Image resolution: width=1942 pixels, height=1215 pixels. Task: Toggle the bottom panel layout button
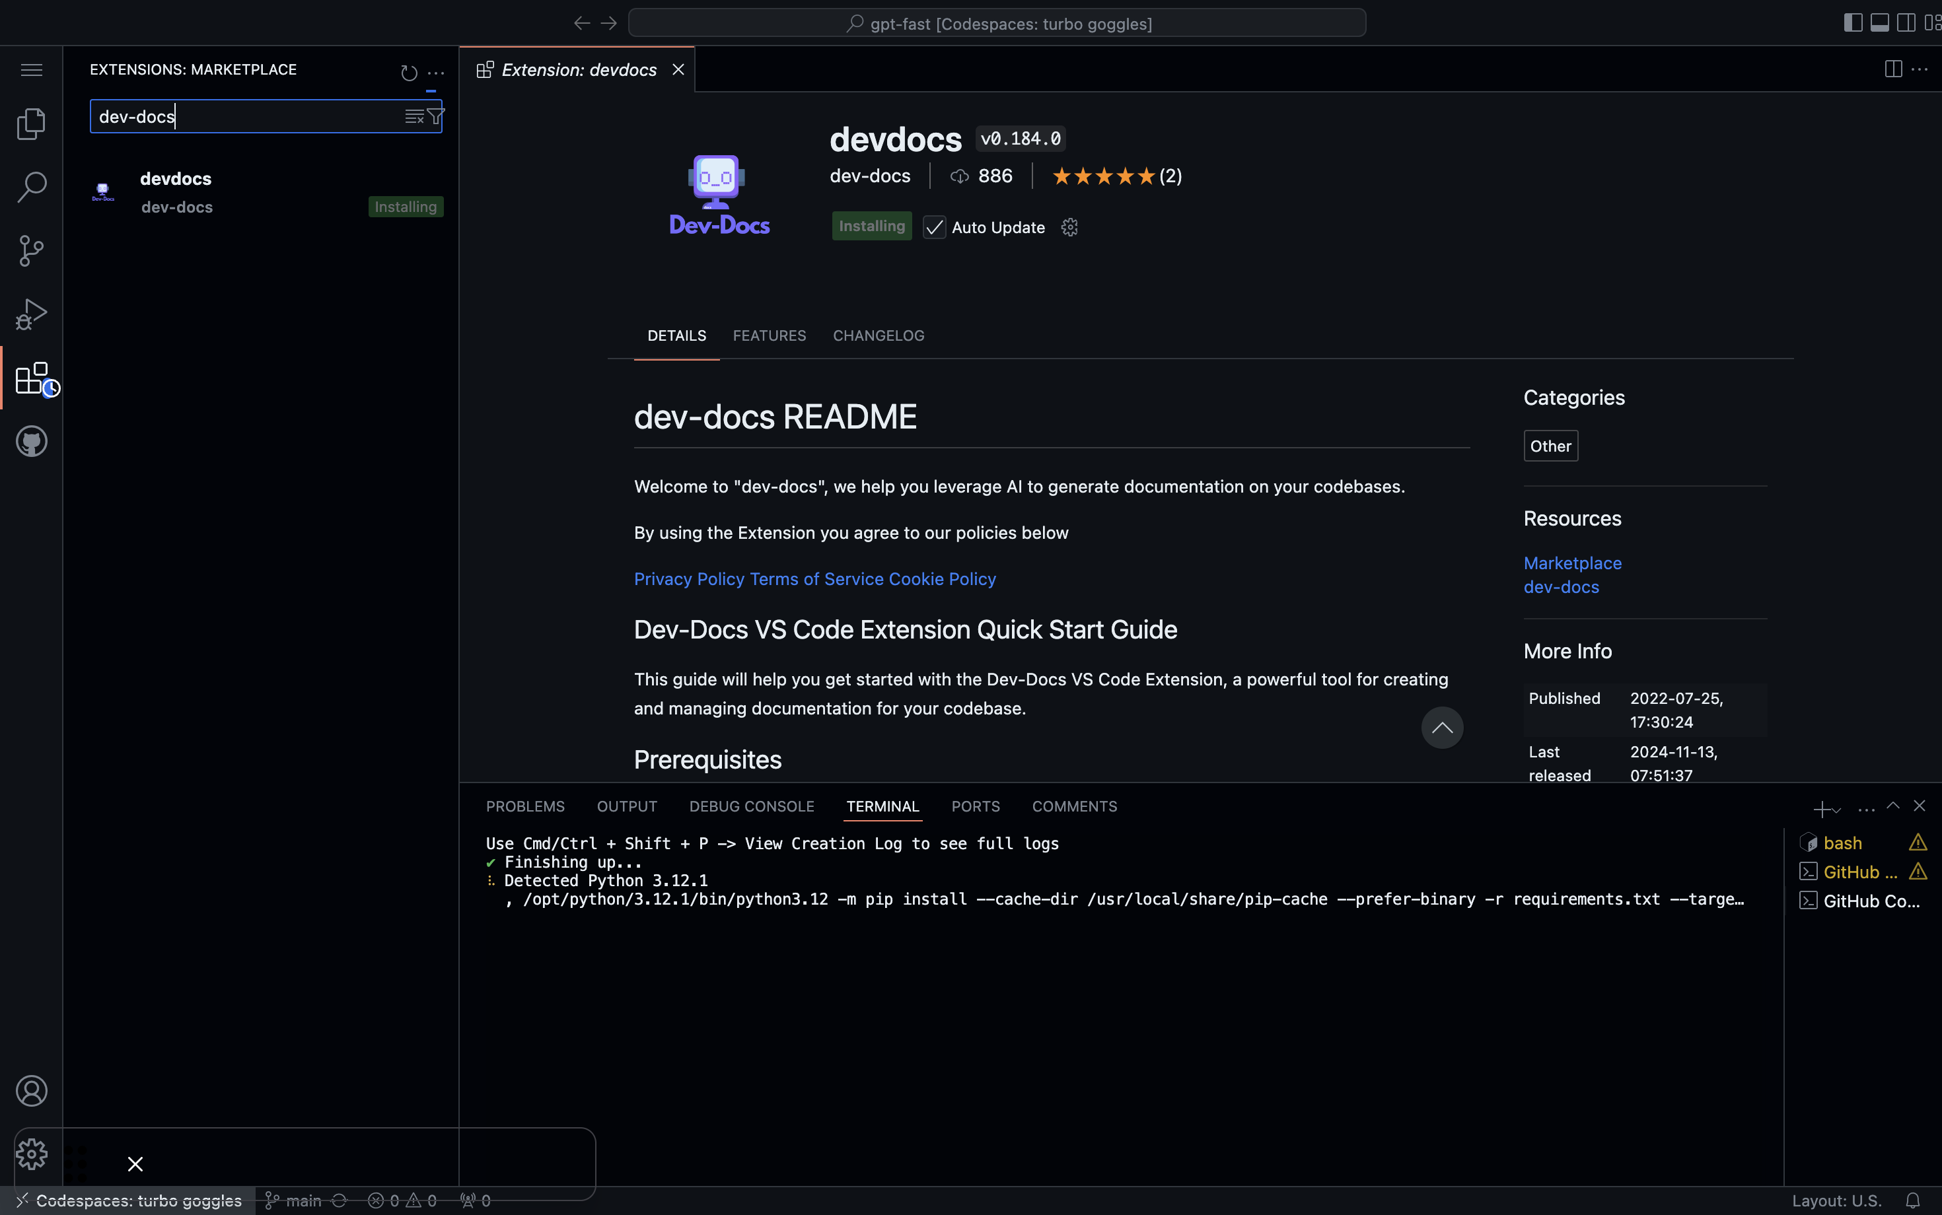click(x=1879, y=22)
